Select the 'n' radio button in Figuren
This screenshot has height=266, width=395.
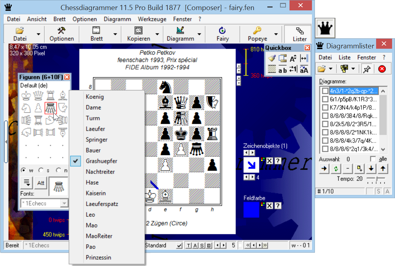(58, 170)
